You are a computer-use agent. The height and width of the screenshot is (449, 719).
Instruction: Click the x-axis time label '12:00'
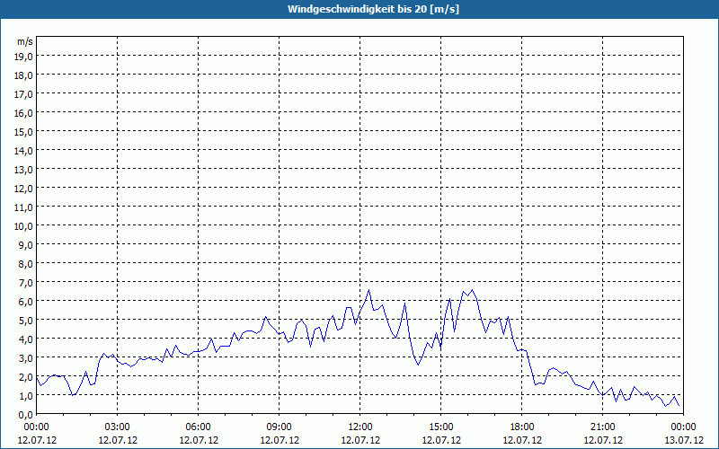(360, 427)
